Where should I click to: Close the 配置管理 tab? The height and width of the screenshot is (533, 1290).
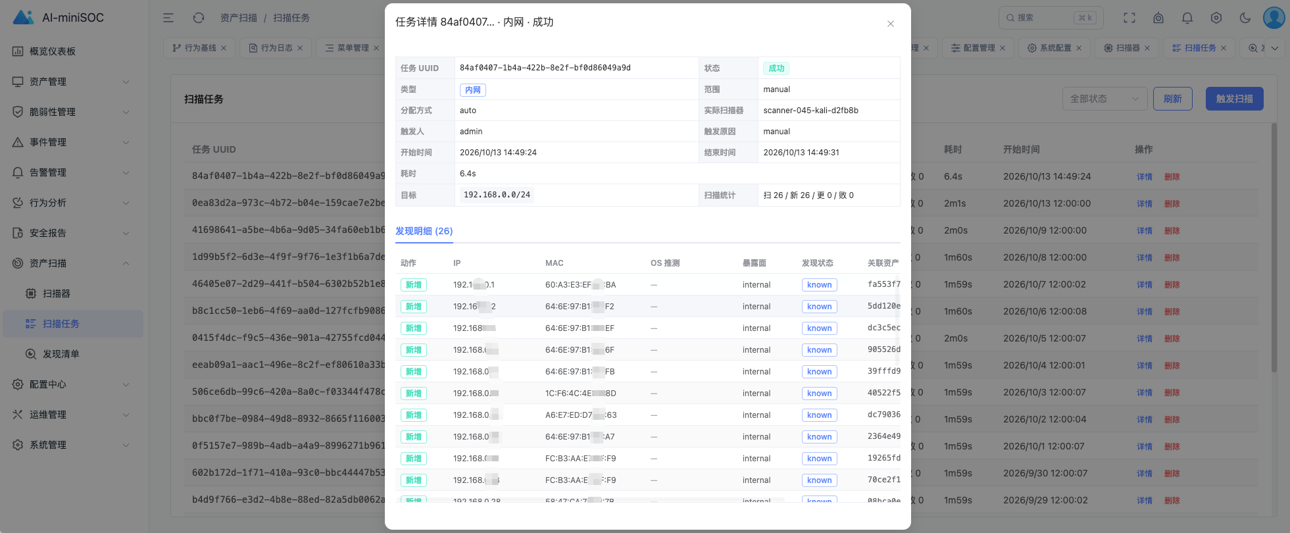(1003, 48)
